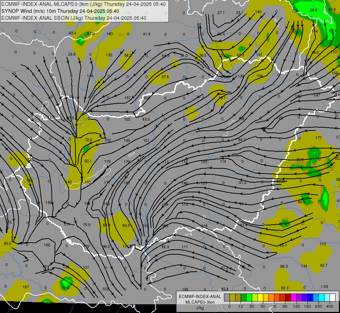
Task: Click the map value 83.5
Action: point(146,119)
